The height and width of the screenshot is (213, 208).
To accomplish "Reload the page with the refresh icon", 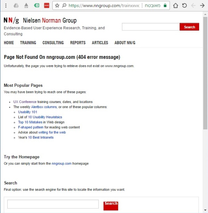I will [184, 6].
